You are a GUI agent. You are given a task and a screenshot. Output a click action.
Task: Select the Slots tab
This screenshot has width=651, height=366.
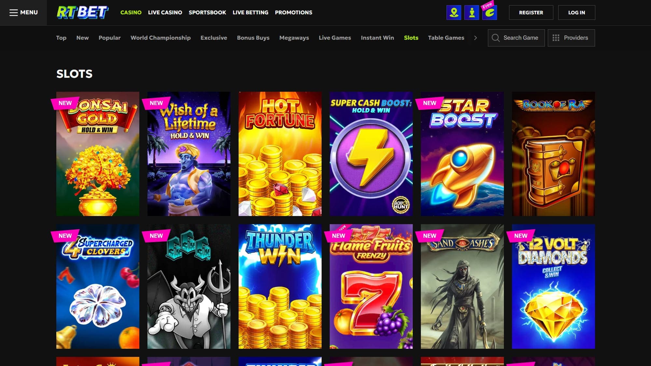point(411,38)
